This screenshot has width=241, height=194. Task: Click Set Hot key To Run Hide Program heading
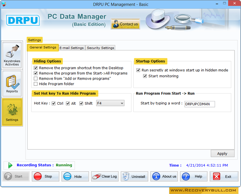(x=65, y=93)
